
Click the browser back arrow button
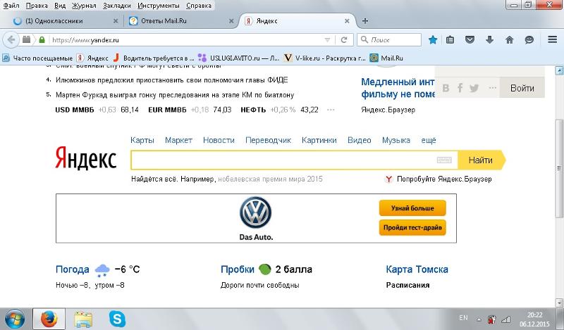[x=11, y=39]
